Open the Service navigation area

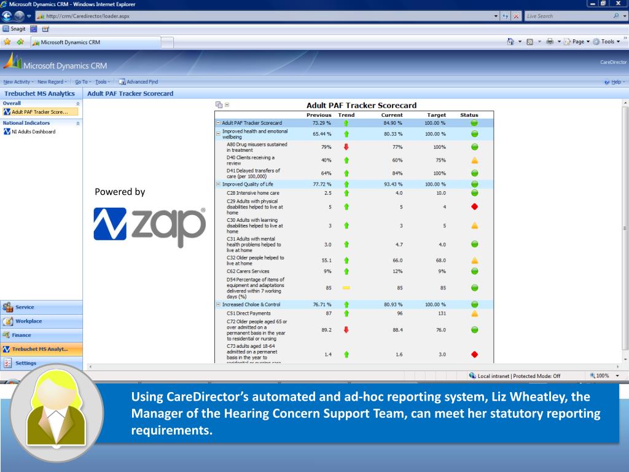coord(41,307)
